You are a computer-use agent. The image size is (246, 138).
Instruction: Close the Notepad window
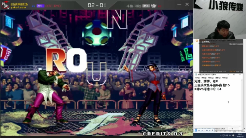(x=240, y=74)
